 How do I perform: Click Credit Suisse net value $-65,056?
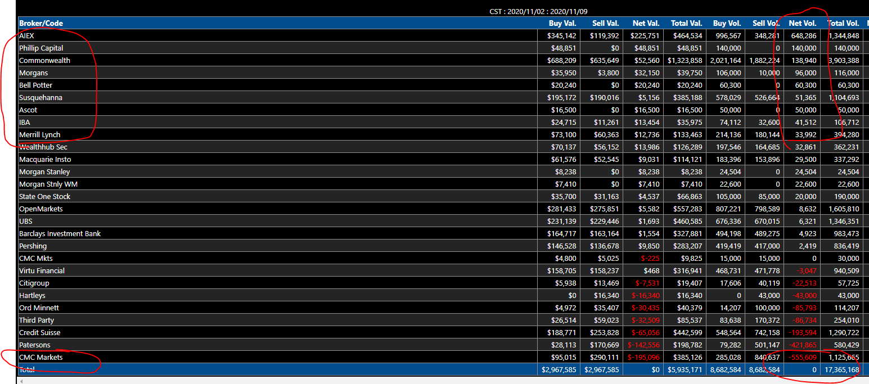(x=646, y=332)
